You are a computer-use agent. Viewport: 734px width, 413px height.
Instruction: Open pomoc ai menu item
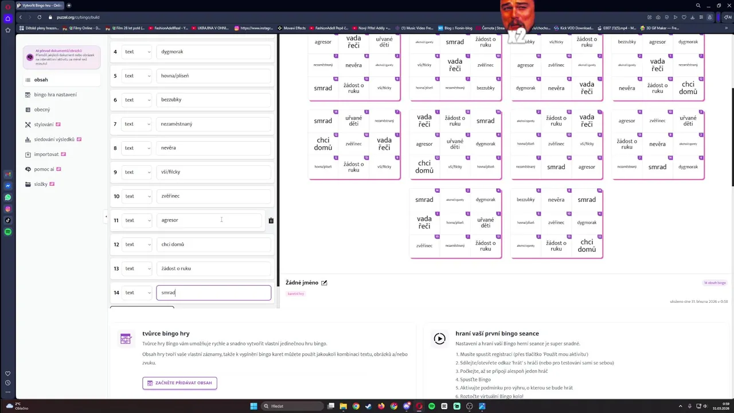pyautogui.click(x=44, y=169)
